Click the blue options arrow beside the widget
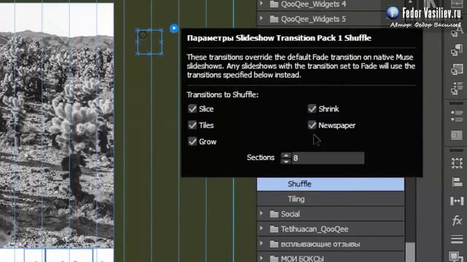467x262 pixels. pos(174,28)
